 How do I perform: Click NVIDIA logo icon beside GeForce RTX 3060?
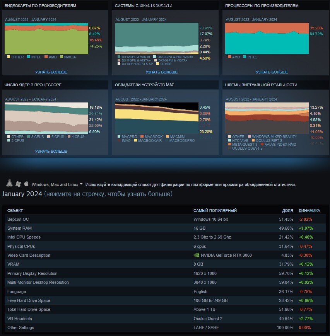pyautogui.click(x=196, y=255)
